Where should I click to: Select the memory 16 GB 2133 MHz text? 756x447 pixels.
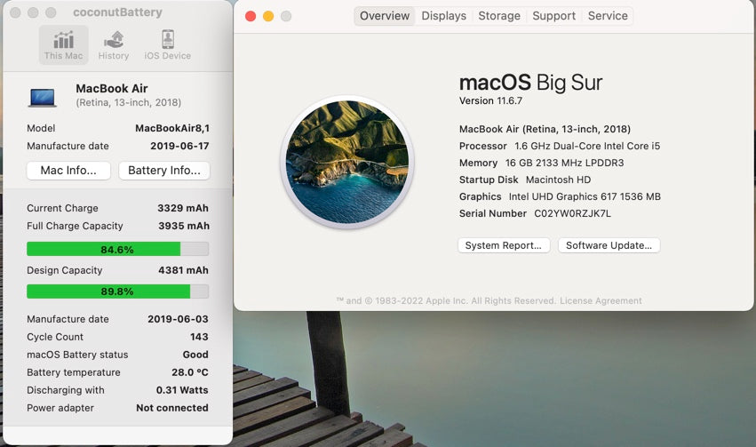tap(565, 163)
